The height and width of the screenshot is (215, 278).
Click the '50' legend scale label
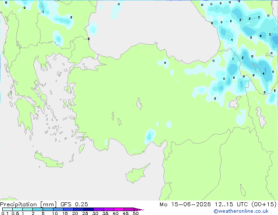pyautogui.click(x=136, y=213)
